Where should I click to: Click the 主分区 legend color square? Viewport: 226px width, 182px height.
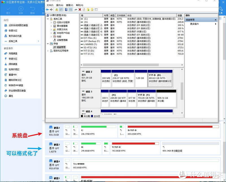[92, 116]
